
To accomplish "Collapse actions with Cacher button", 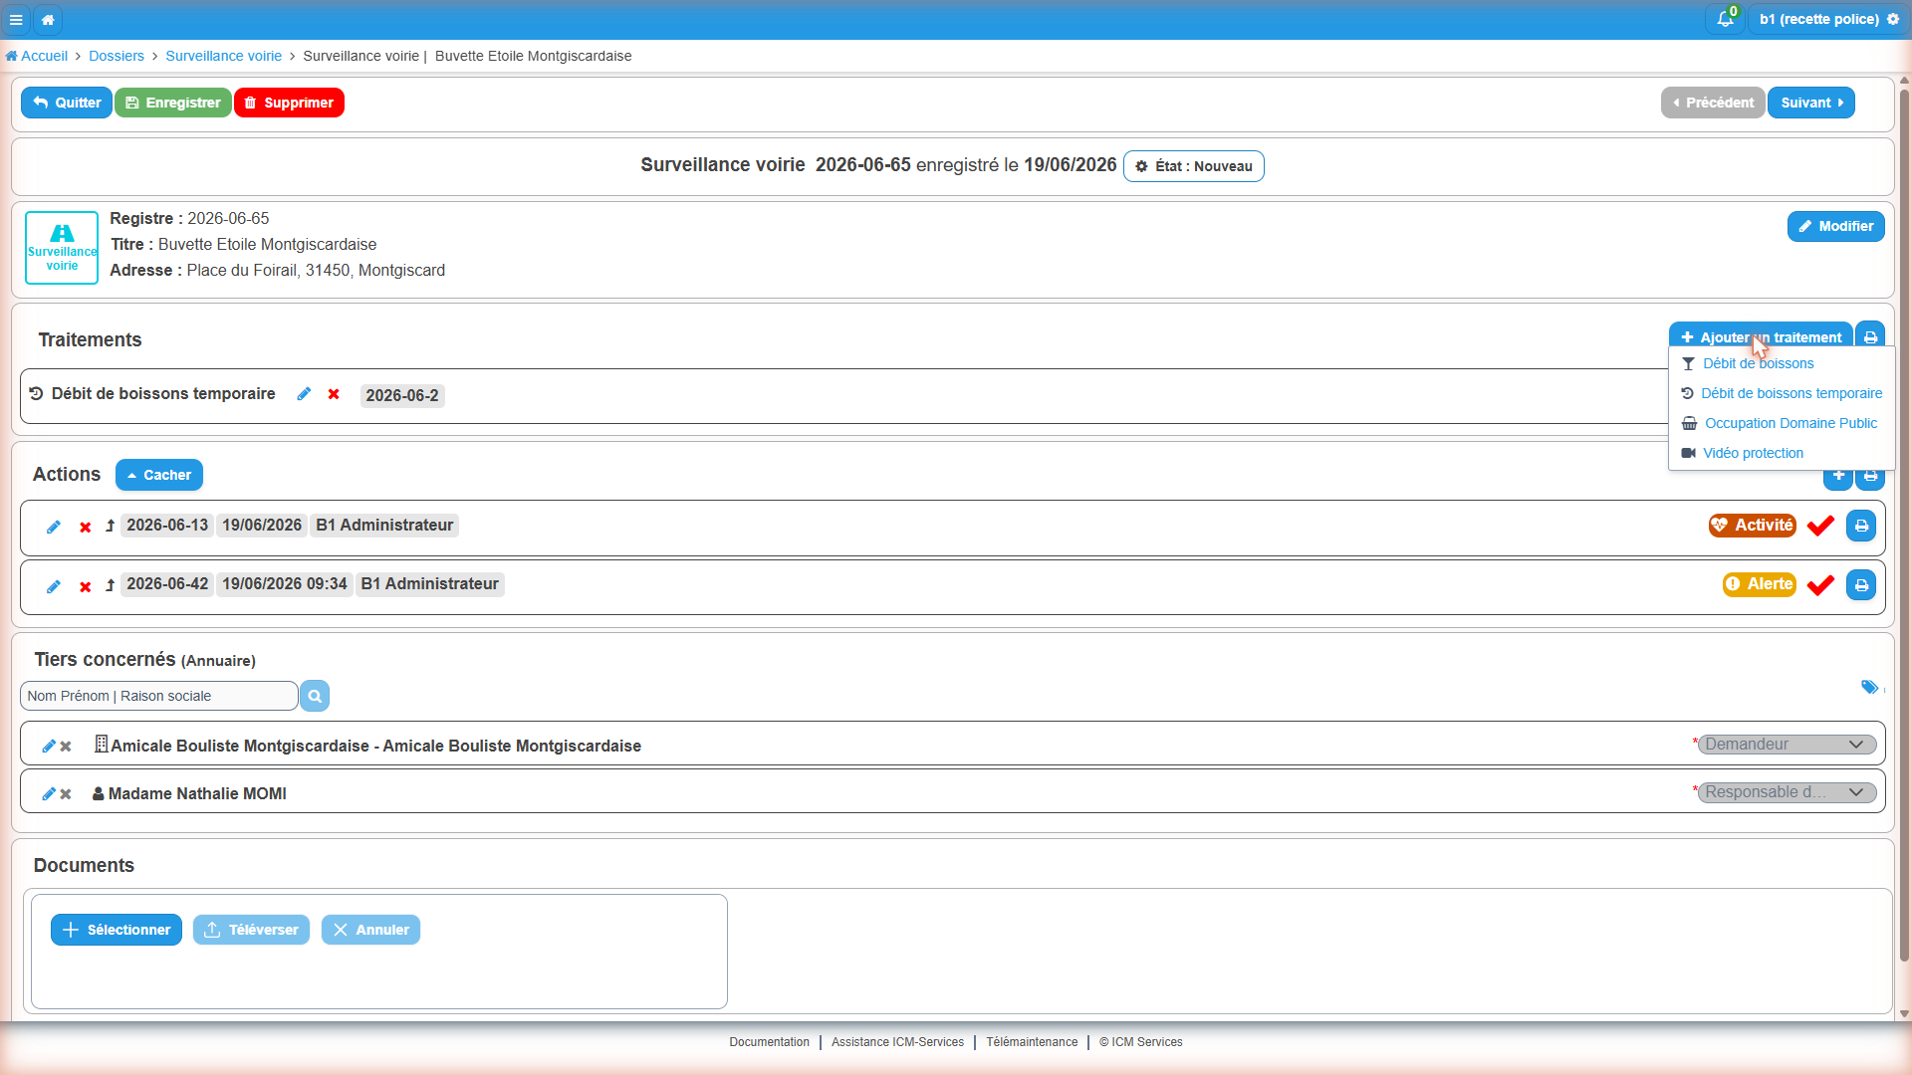I will (159, 475).
